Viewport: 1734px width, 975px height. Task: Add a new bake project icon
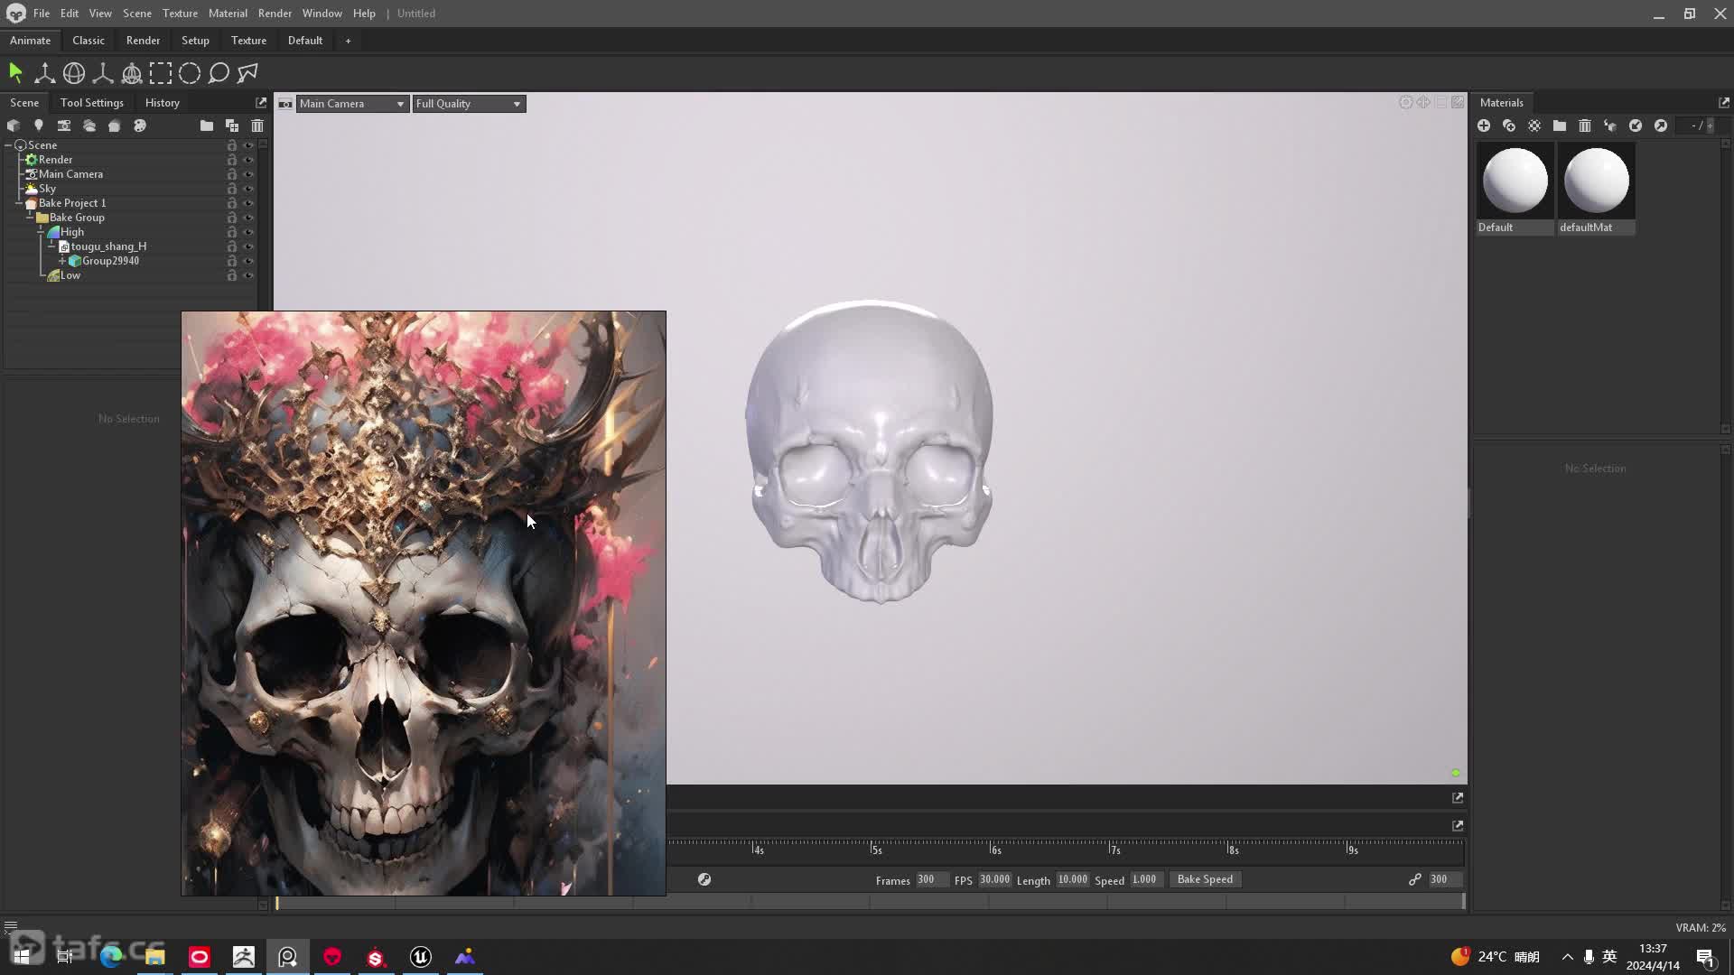(115, 125)
